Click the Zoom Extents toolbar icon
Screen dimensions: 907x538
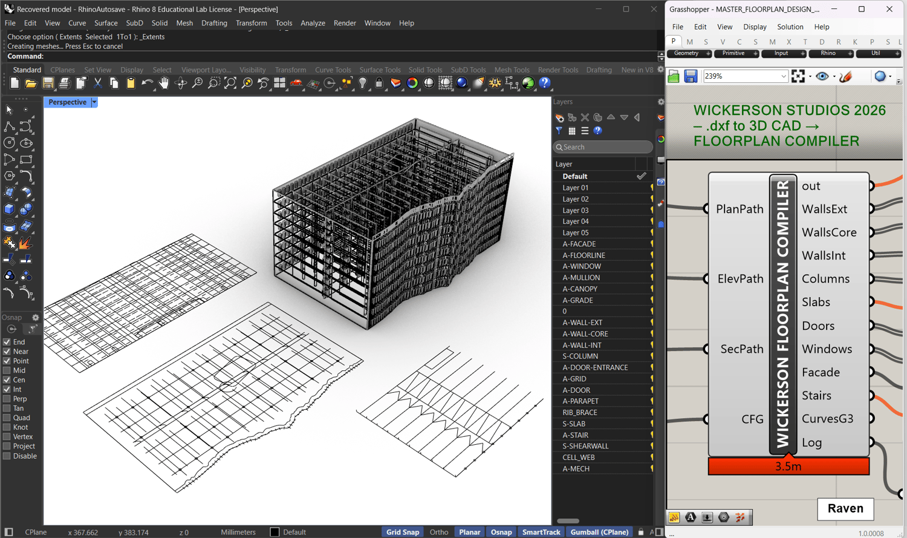230,84
